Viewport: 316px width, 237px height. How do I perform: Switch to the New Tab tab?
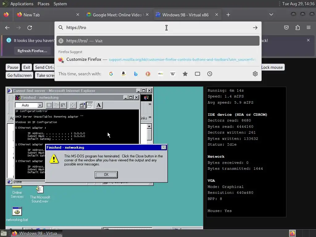(x=47, y=15)
